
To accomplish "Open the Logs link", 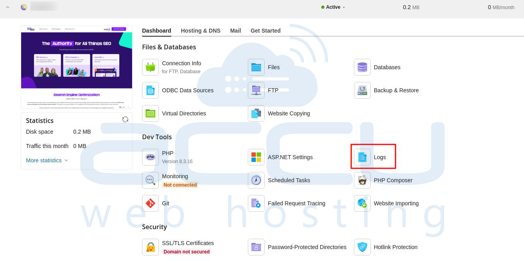I will tap(380, 157).
